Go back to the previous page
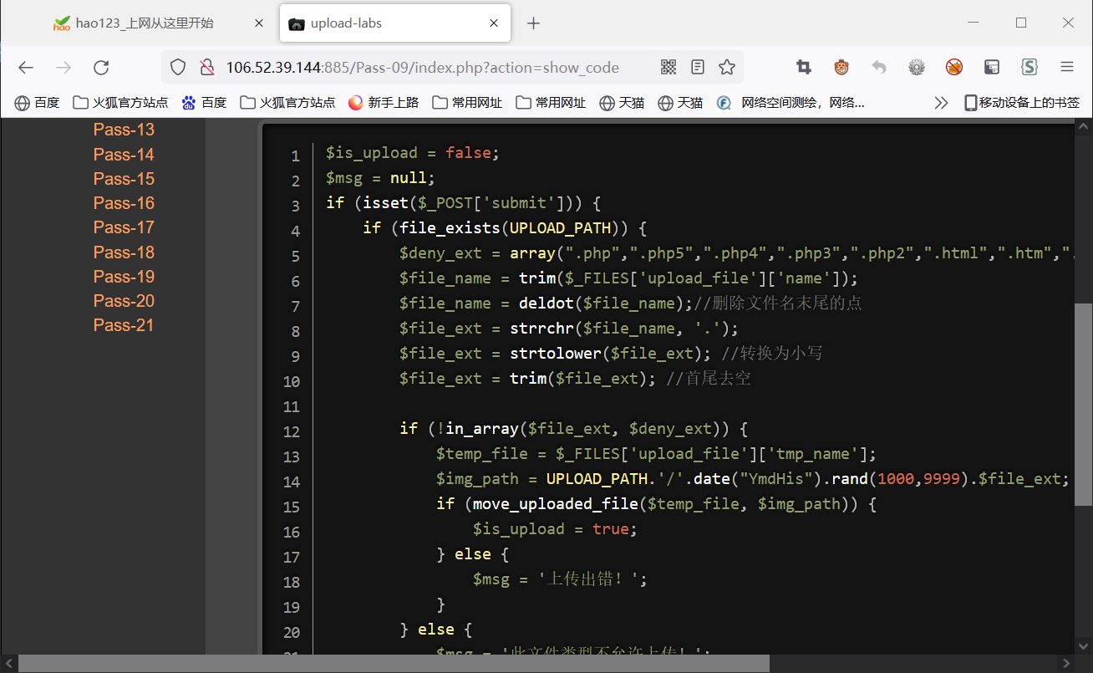Screen dimensions: 1093x673 pos(26,68)
